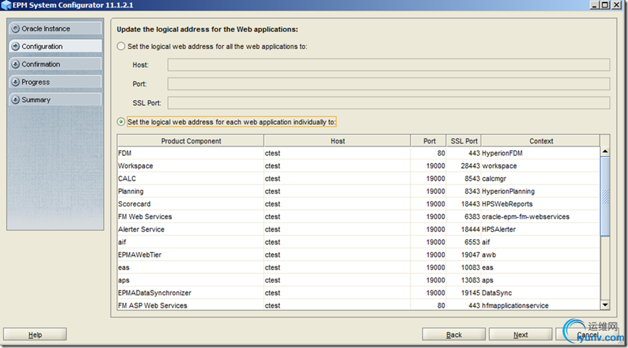The height and width of the screenshot is (348, 628).
Task: Click the DataSync context cell
Action: pyautogui.click(x=540, y=293)
